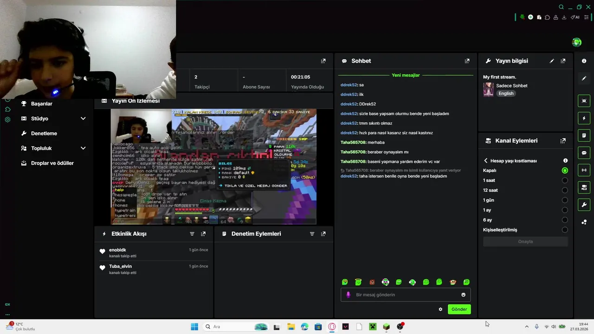Image resolution: width=594 pixels, height=334 pixels.
Task: Open Denetim Eylemleri filter options
Action: [312, 234]
